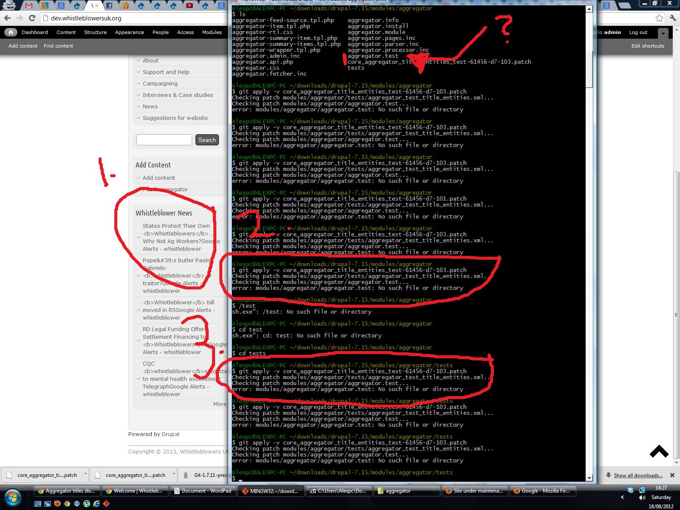Open aggregator folder taskbar window

(x=407, y=491)
